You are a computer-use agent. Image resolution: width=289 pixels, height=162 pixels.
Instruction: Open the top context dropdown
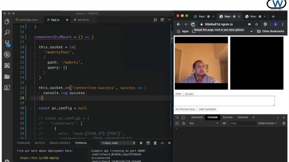[204, 123]
